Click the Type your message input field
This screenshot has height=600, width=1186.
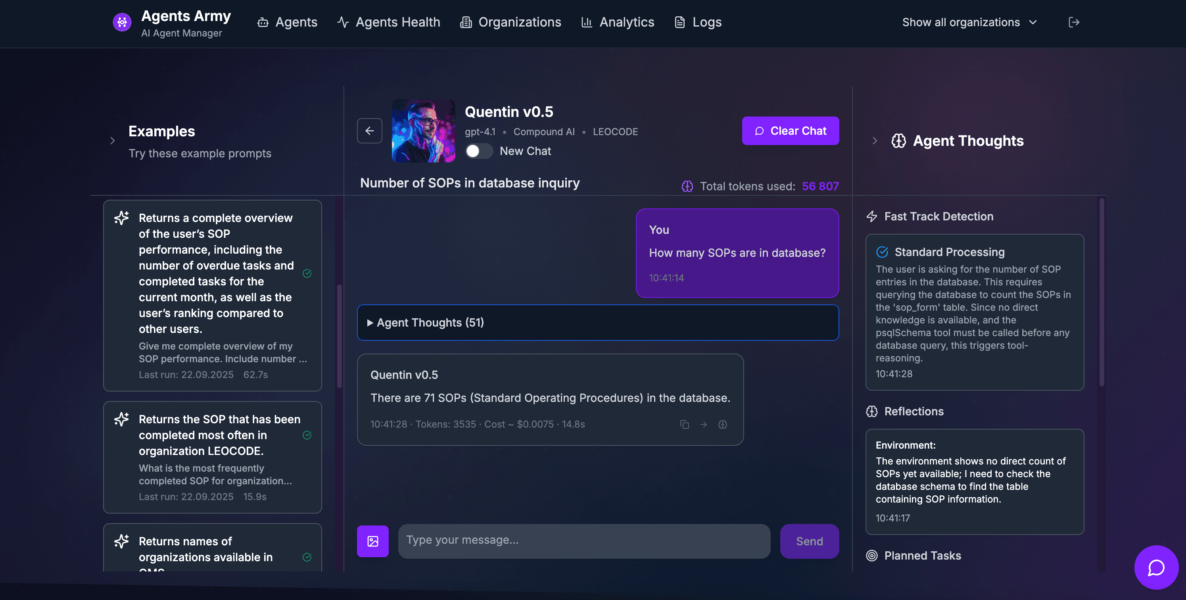click(x=584, y=541)
